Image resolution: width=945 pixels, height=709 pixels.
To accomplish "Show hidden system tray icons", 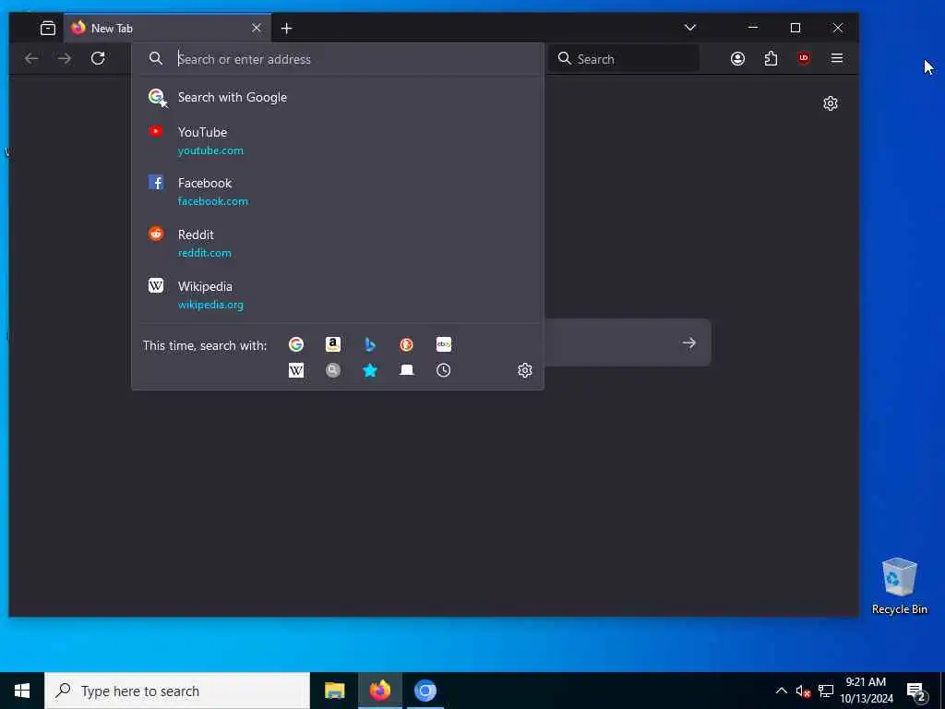I will pyautogui.click(x=781, y=691).
